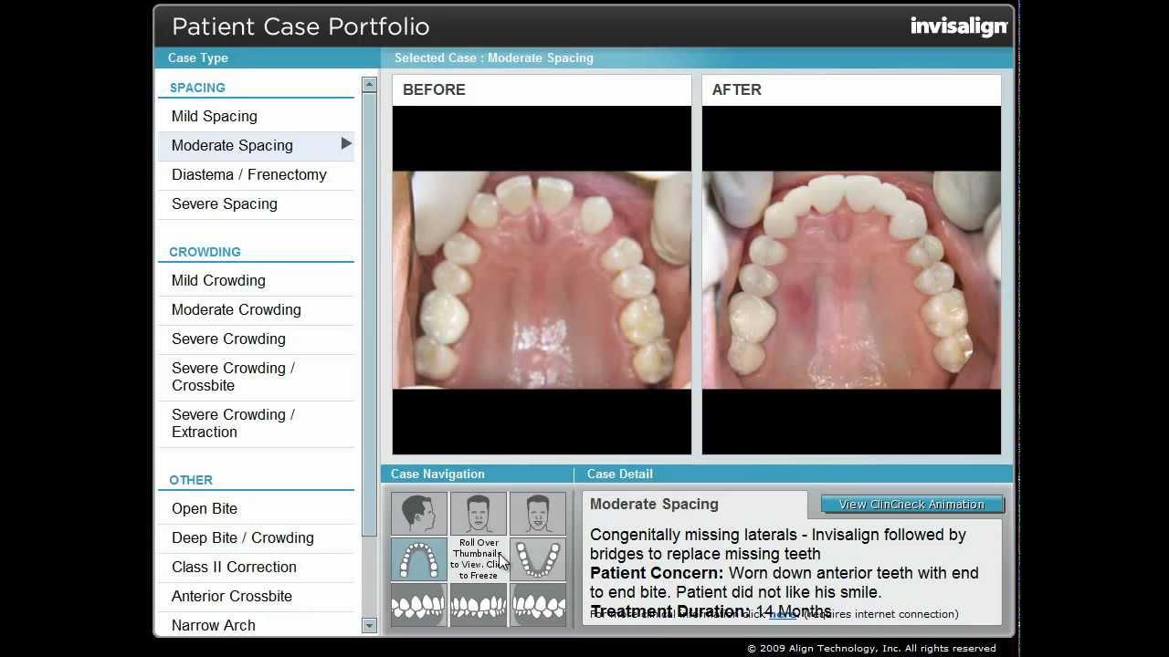
Task: Select the side profile face thumbnail
Action: coord(419,513)
